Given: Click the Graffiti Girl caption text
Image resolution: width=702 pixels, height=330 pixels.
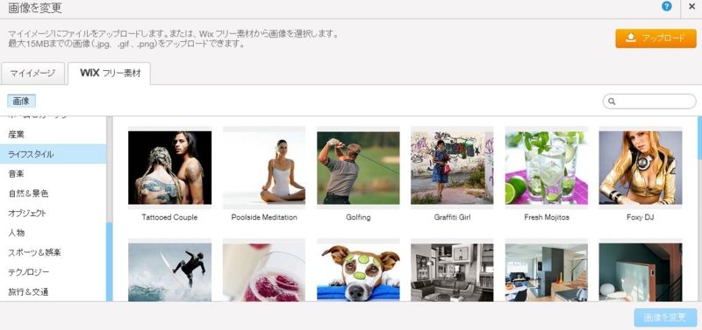Looking at the screenshot, I should 452,217.
